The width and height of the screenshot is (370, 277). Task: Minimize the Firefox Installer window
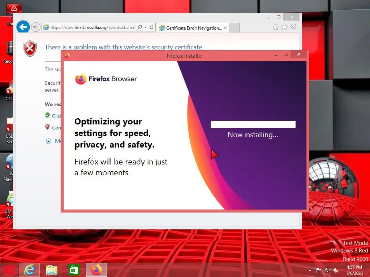276,55
